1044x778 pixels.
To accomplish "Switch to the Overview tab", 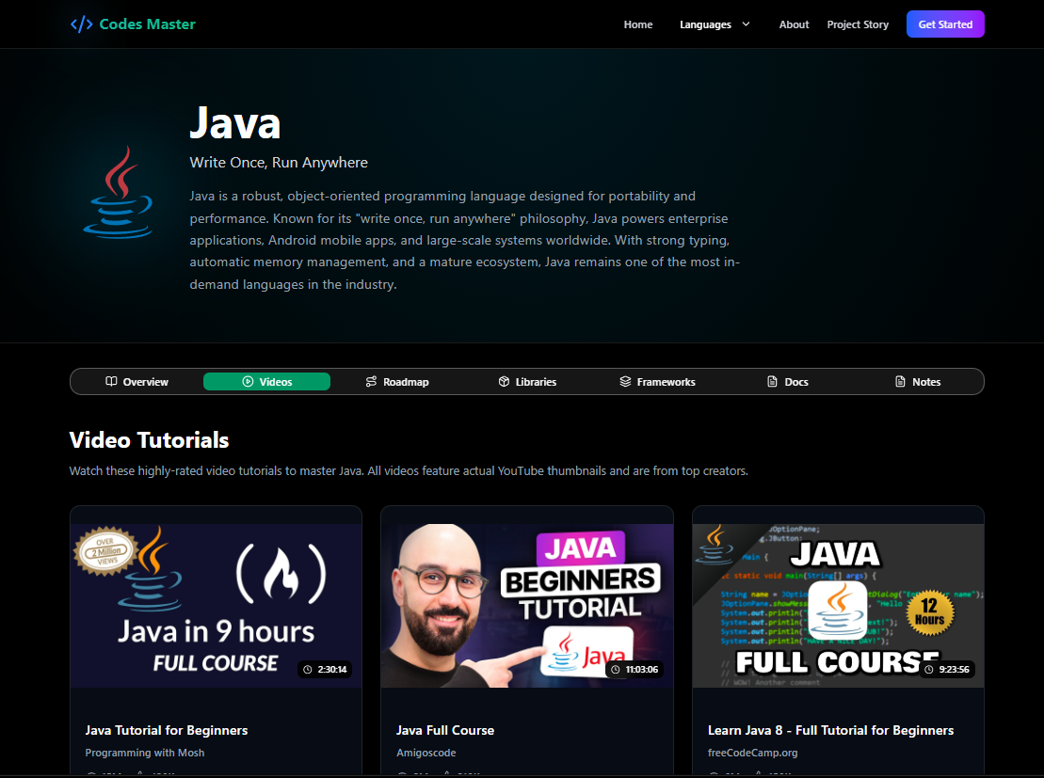I will tap(137, 381).
